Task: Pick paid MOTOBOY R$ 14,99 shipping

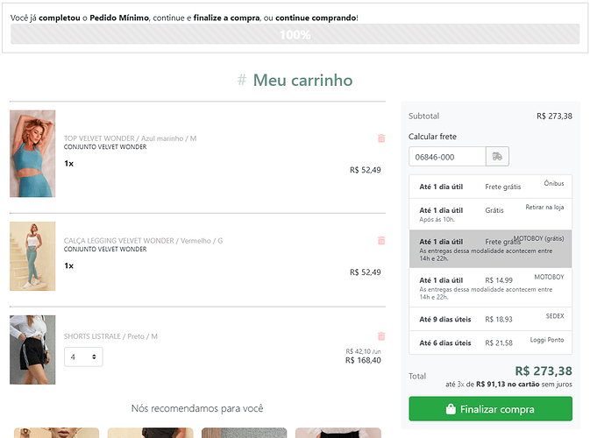Action: pyautogui.click(x=490, y=285)
